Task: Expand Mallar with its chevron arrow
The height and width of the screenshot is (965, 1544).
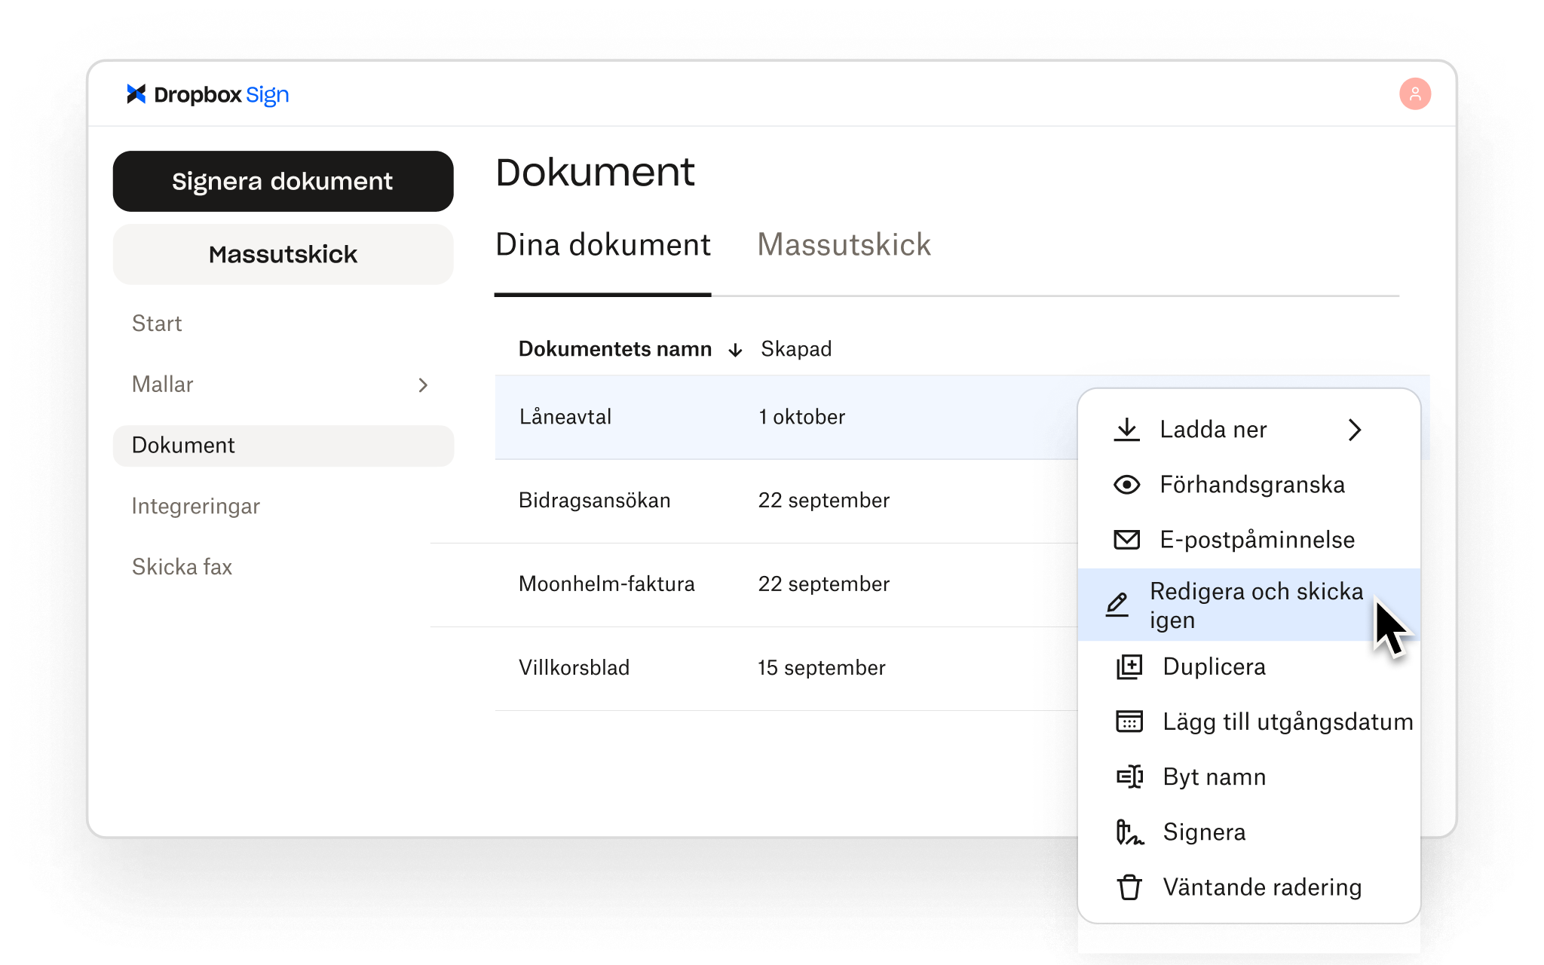Action: [423, 385]
